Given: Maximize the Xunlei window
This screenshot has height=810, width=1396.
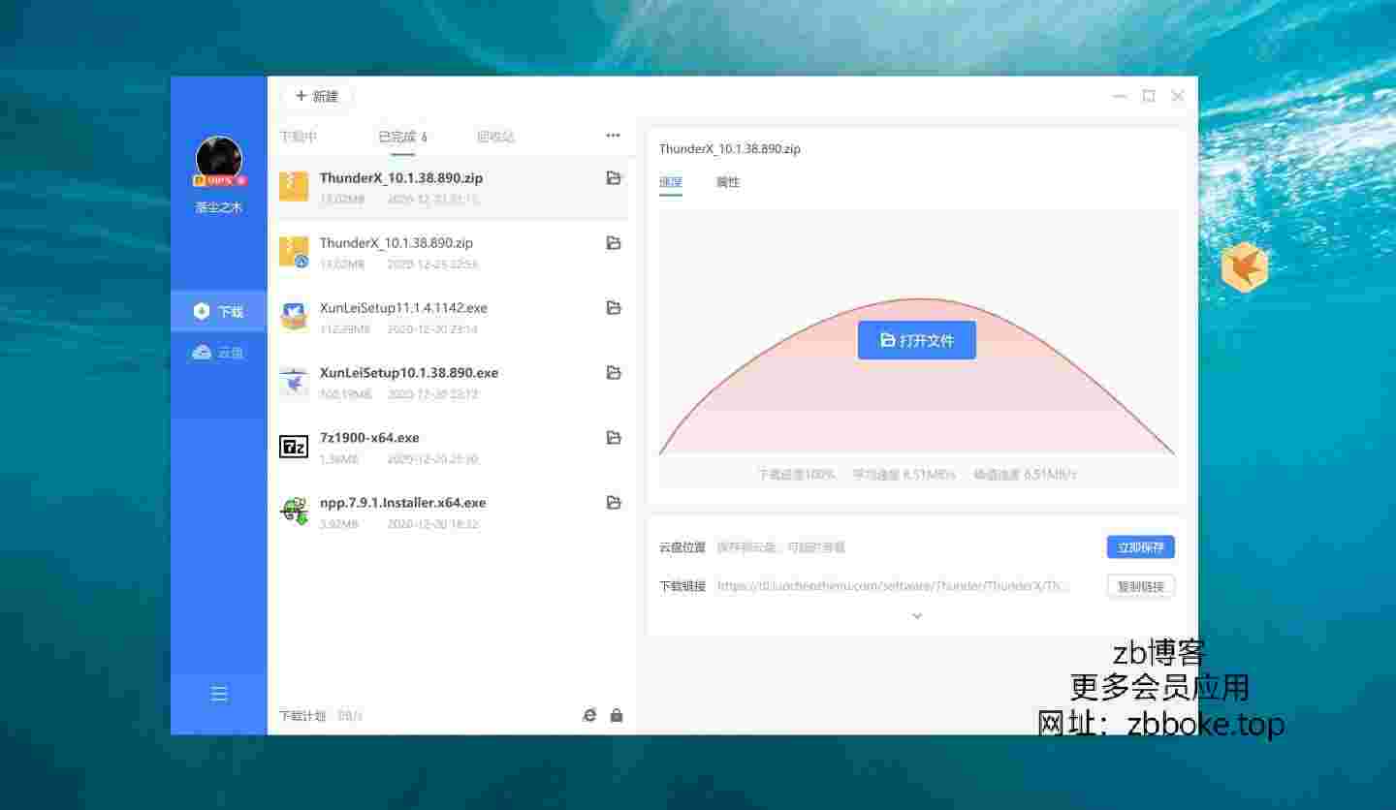Looking at the screenshot, I should click(x=1149, y=96).
